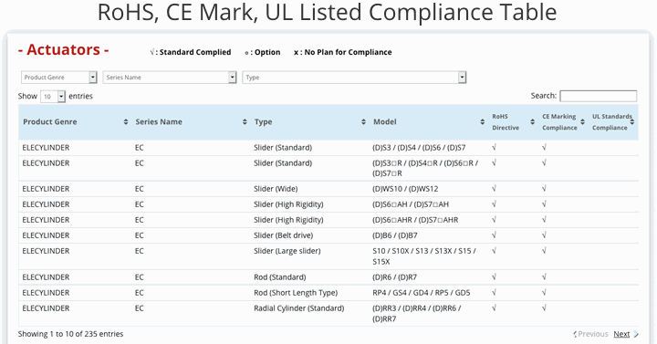The width and height of the screenshot is (657, 344).
Task: Sort by RoHS Directive column arrows
Action: coord(533,122)
